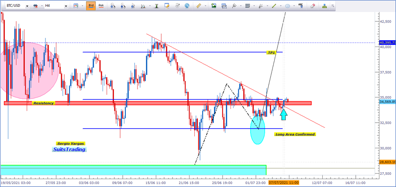This screenshot has height=187, width=396.
Task: Click the cyan ellipse on the chart
Action: 258,129
